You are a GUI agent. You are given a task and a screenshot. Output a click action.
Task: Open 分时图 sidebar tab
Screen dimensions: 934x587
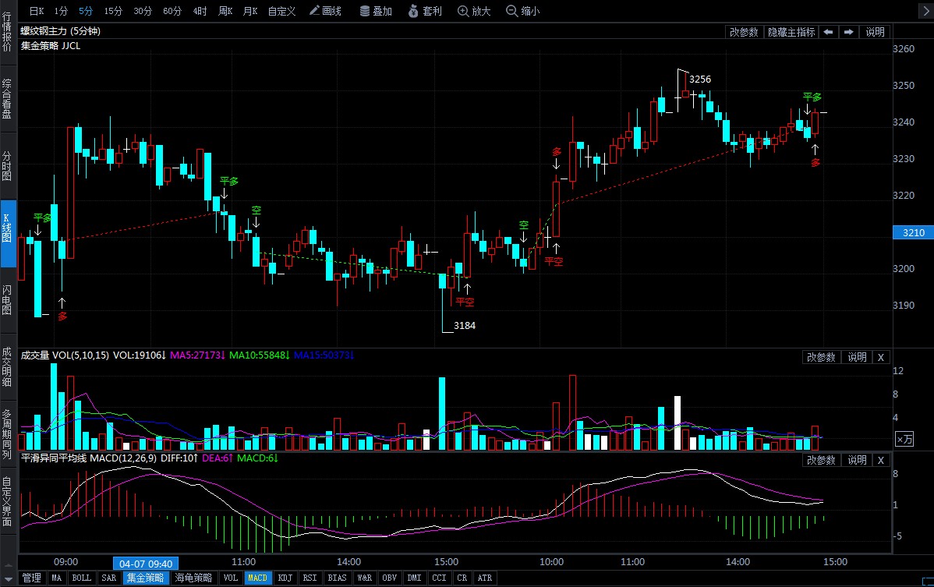tap(7, 165)
